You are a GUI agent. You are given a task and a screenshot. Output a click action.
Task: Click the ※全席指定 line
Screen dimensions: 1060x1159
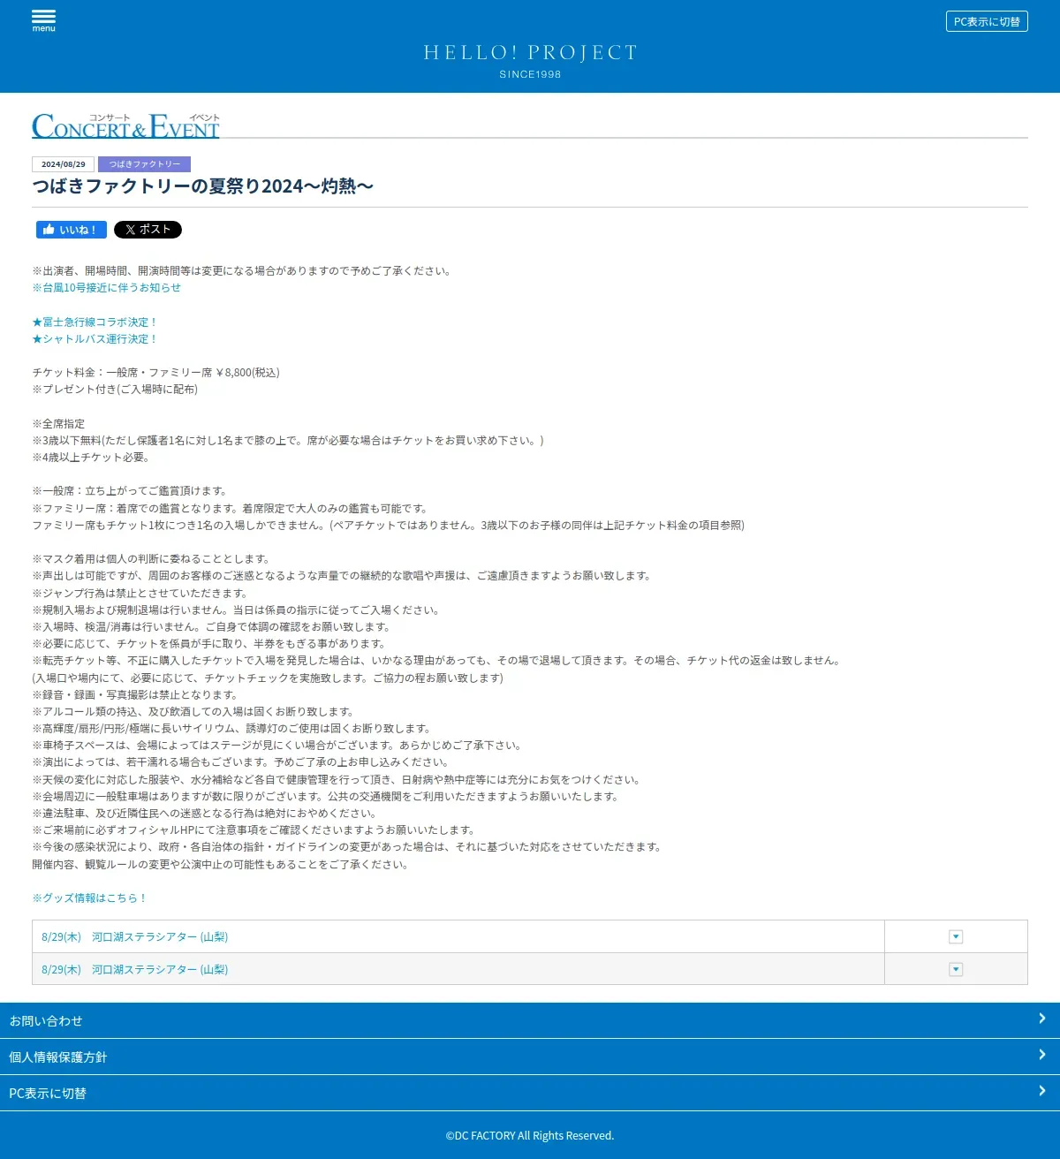pos(59,424)
